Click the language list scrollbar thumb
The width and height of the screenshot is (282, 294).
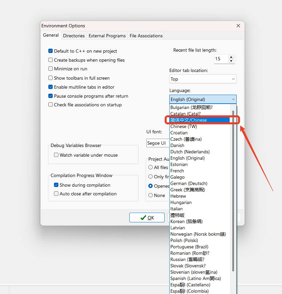click(x=233, y=191)
